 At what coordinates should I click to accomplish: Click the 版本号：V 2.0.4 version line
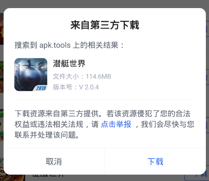click(x=76, y=87)
